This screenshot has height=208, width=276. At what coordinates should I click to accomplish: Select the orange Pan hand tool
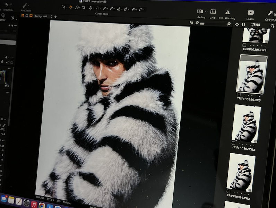pyautogui.click(x=70, y=7)
